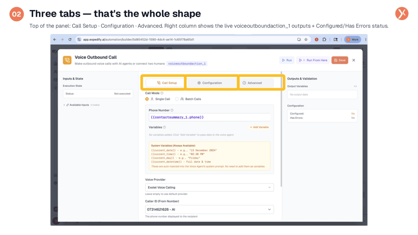Select the Single Call radio option
This screenshot has height=235, width=418.
pyautogui.click(x=147, y=99)
